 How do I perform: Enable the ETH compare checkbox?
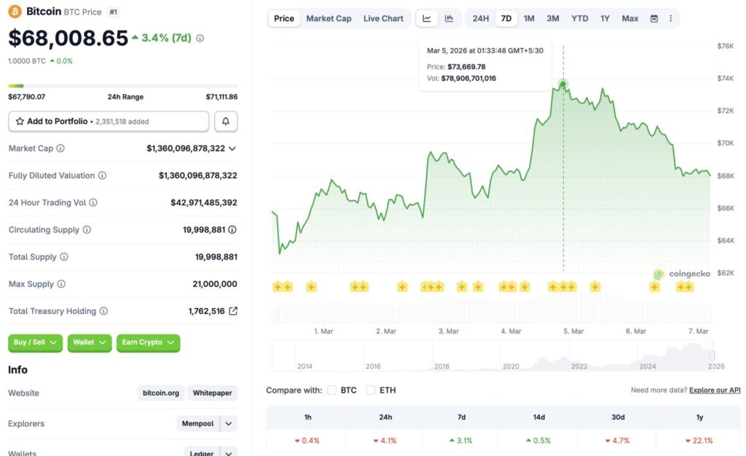pos(371,390)
